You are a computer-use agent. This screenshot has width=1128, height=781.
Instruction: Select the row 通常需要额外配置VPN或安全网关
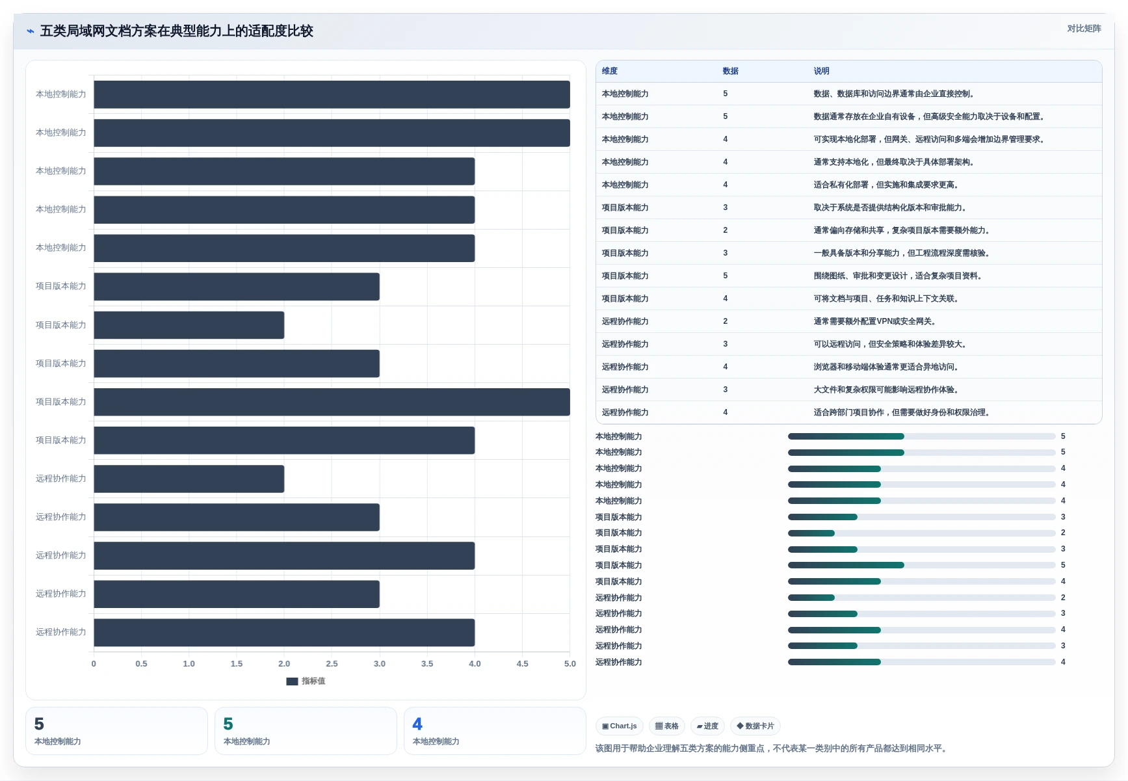[x=848, y=321]
